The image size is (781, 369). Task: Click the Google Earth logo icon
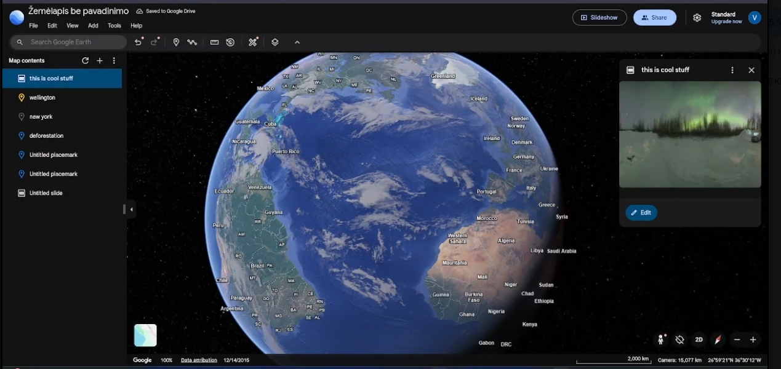(17, 17)
